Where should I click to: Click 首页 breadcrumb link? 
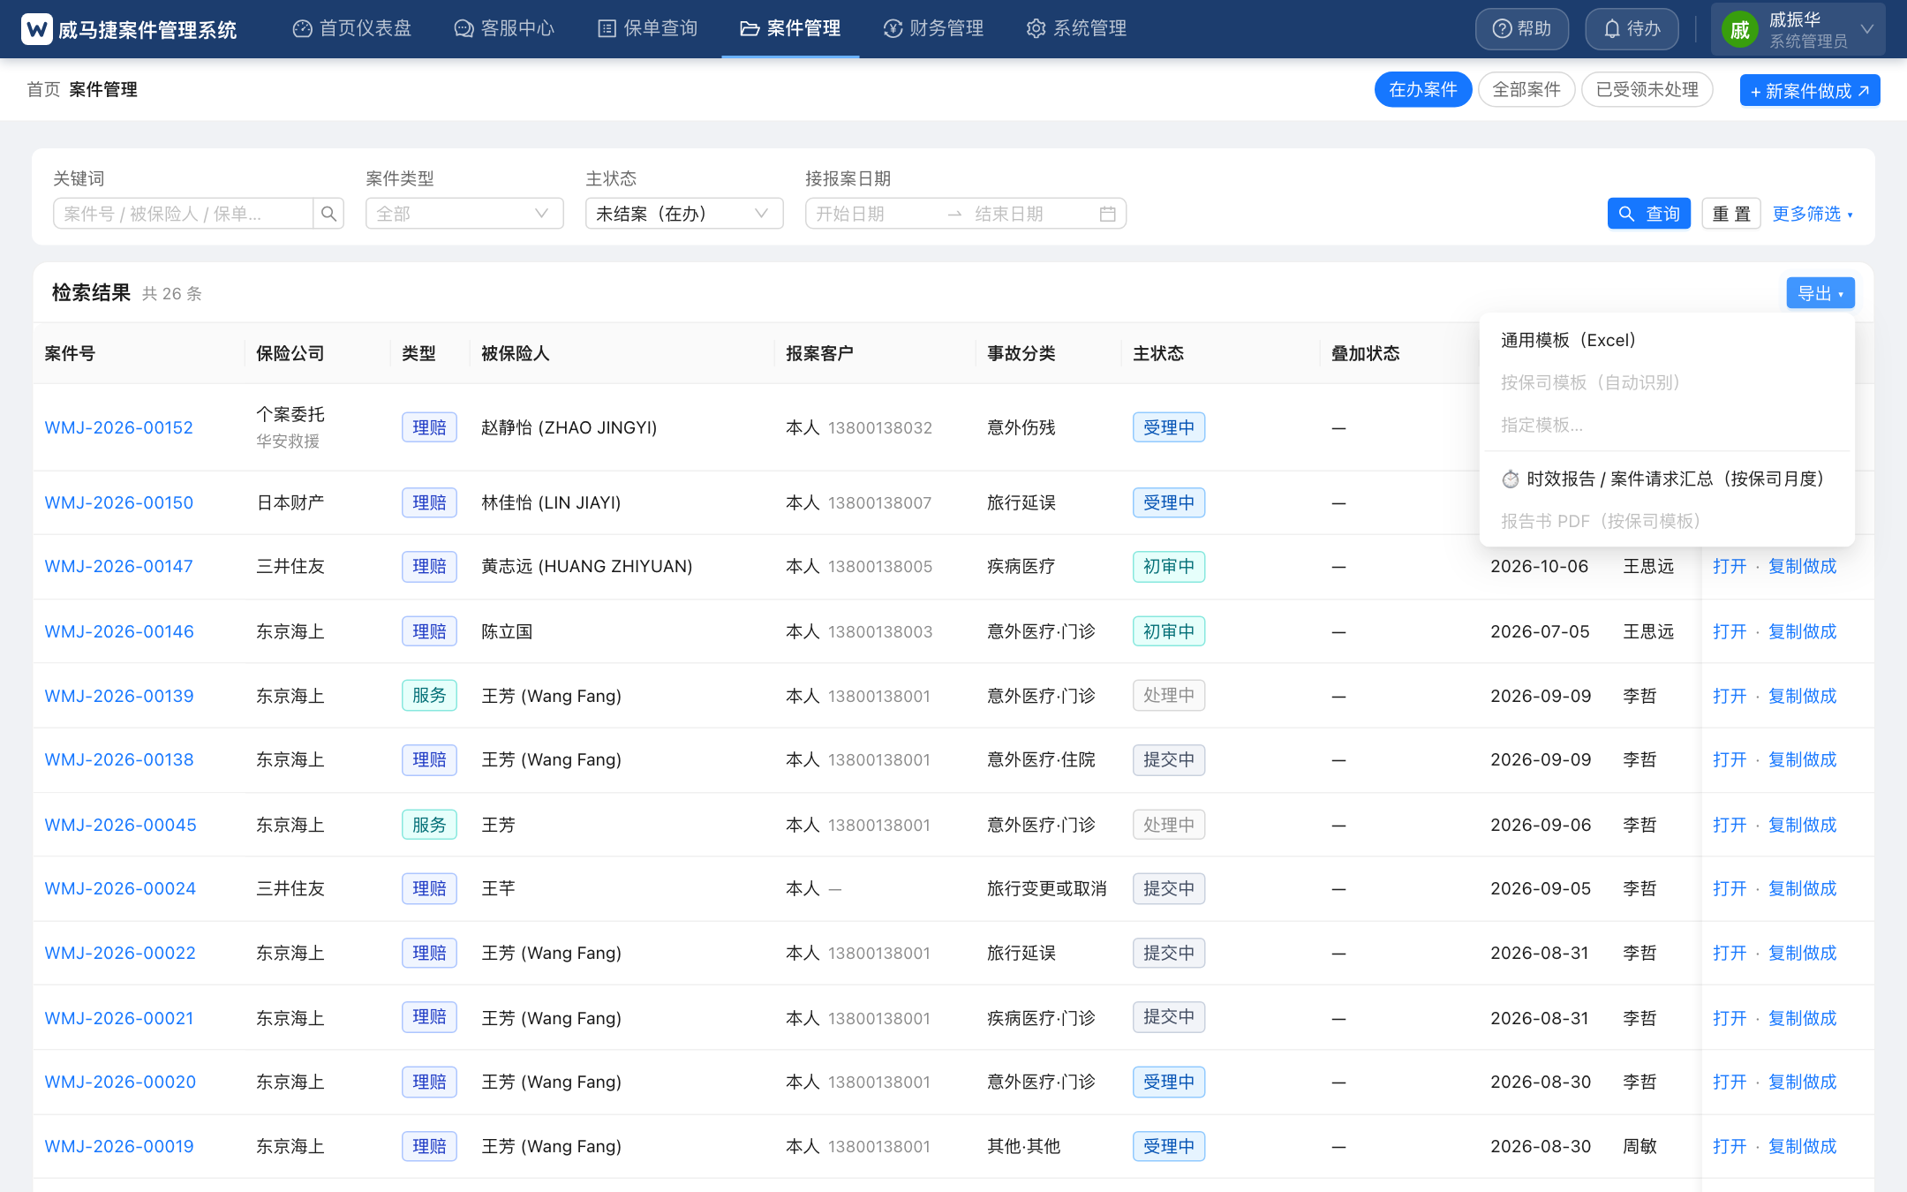click(x=43, y=89)
